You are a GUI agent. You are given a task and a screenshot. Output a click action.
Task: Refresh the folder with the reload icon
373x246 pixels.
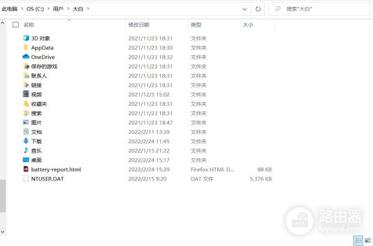tap(258, 9)
